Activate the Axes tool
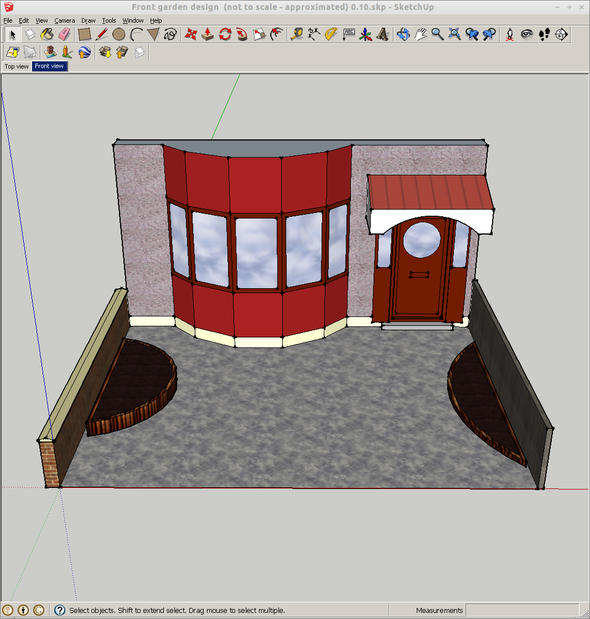This screenshot has height=619, width=590. [366, 34]
